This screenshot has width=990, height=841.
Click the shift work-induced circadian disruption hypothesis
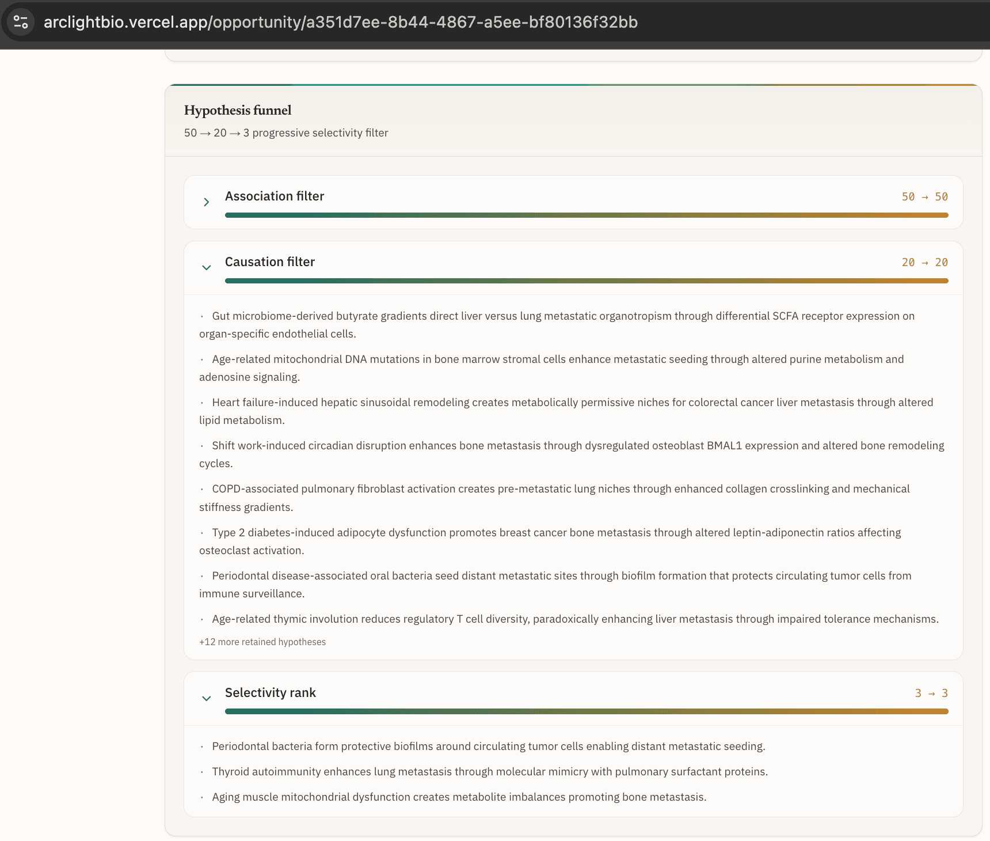click(x=572, y=454)
